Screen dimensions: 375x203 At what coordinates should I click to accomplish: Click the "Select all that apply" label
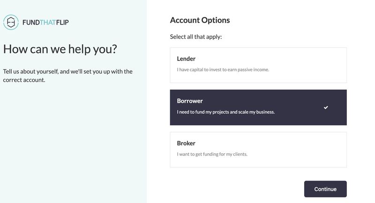click(x=196, y=37)
